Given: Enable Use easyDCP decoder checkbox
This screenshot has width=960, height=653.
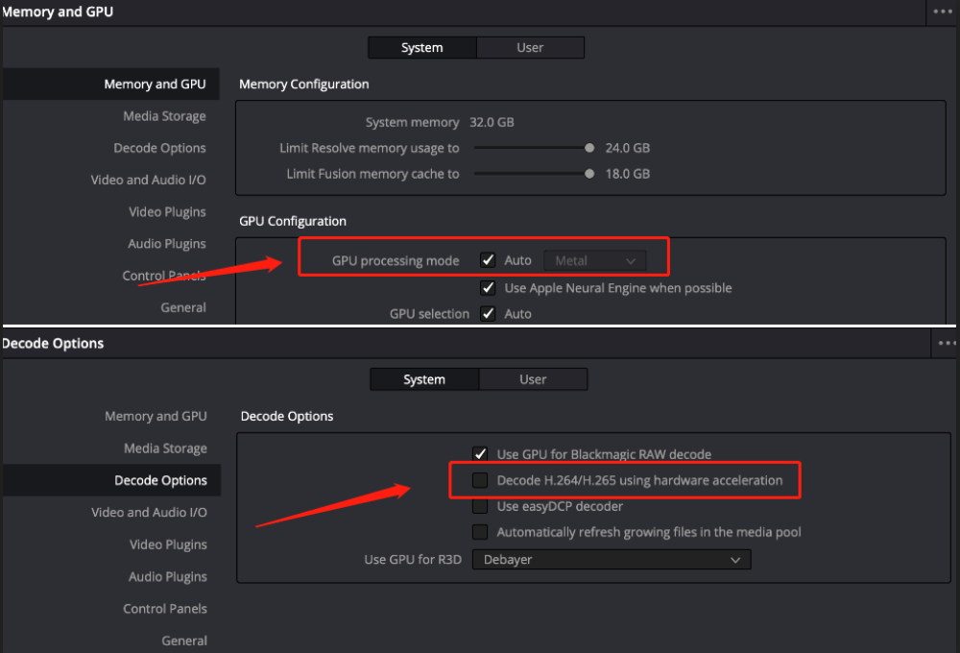Looking at the screenshot, I should tap(480, 506).
